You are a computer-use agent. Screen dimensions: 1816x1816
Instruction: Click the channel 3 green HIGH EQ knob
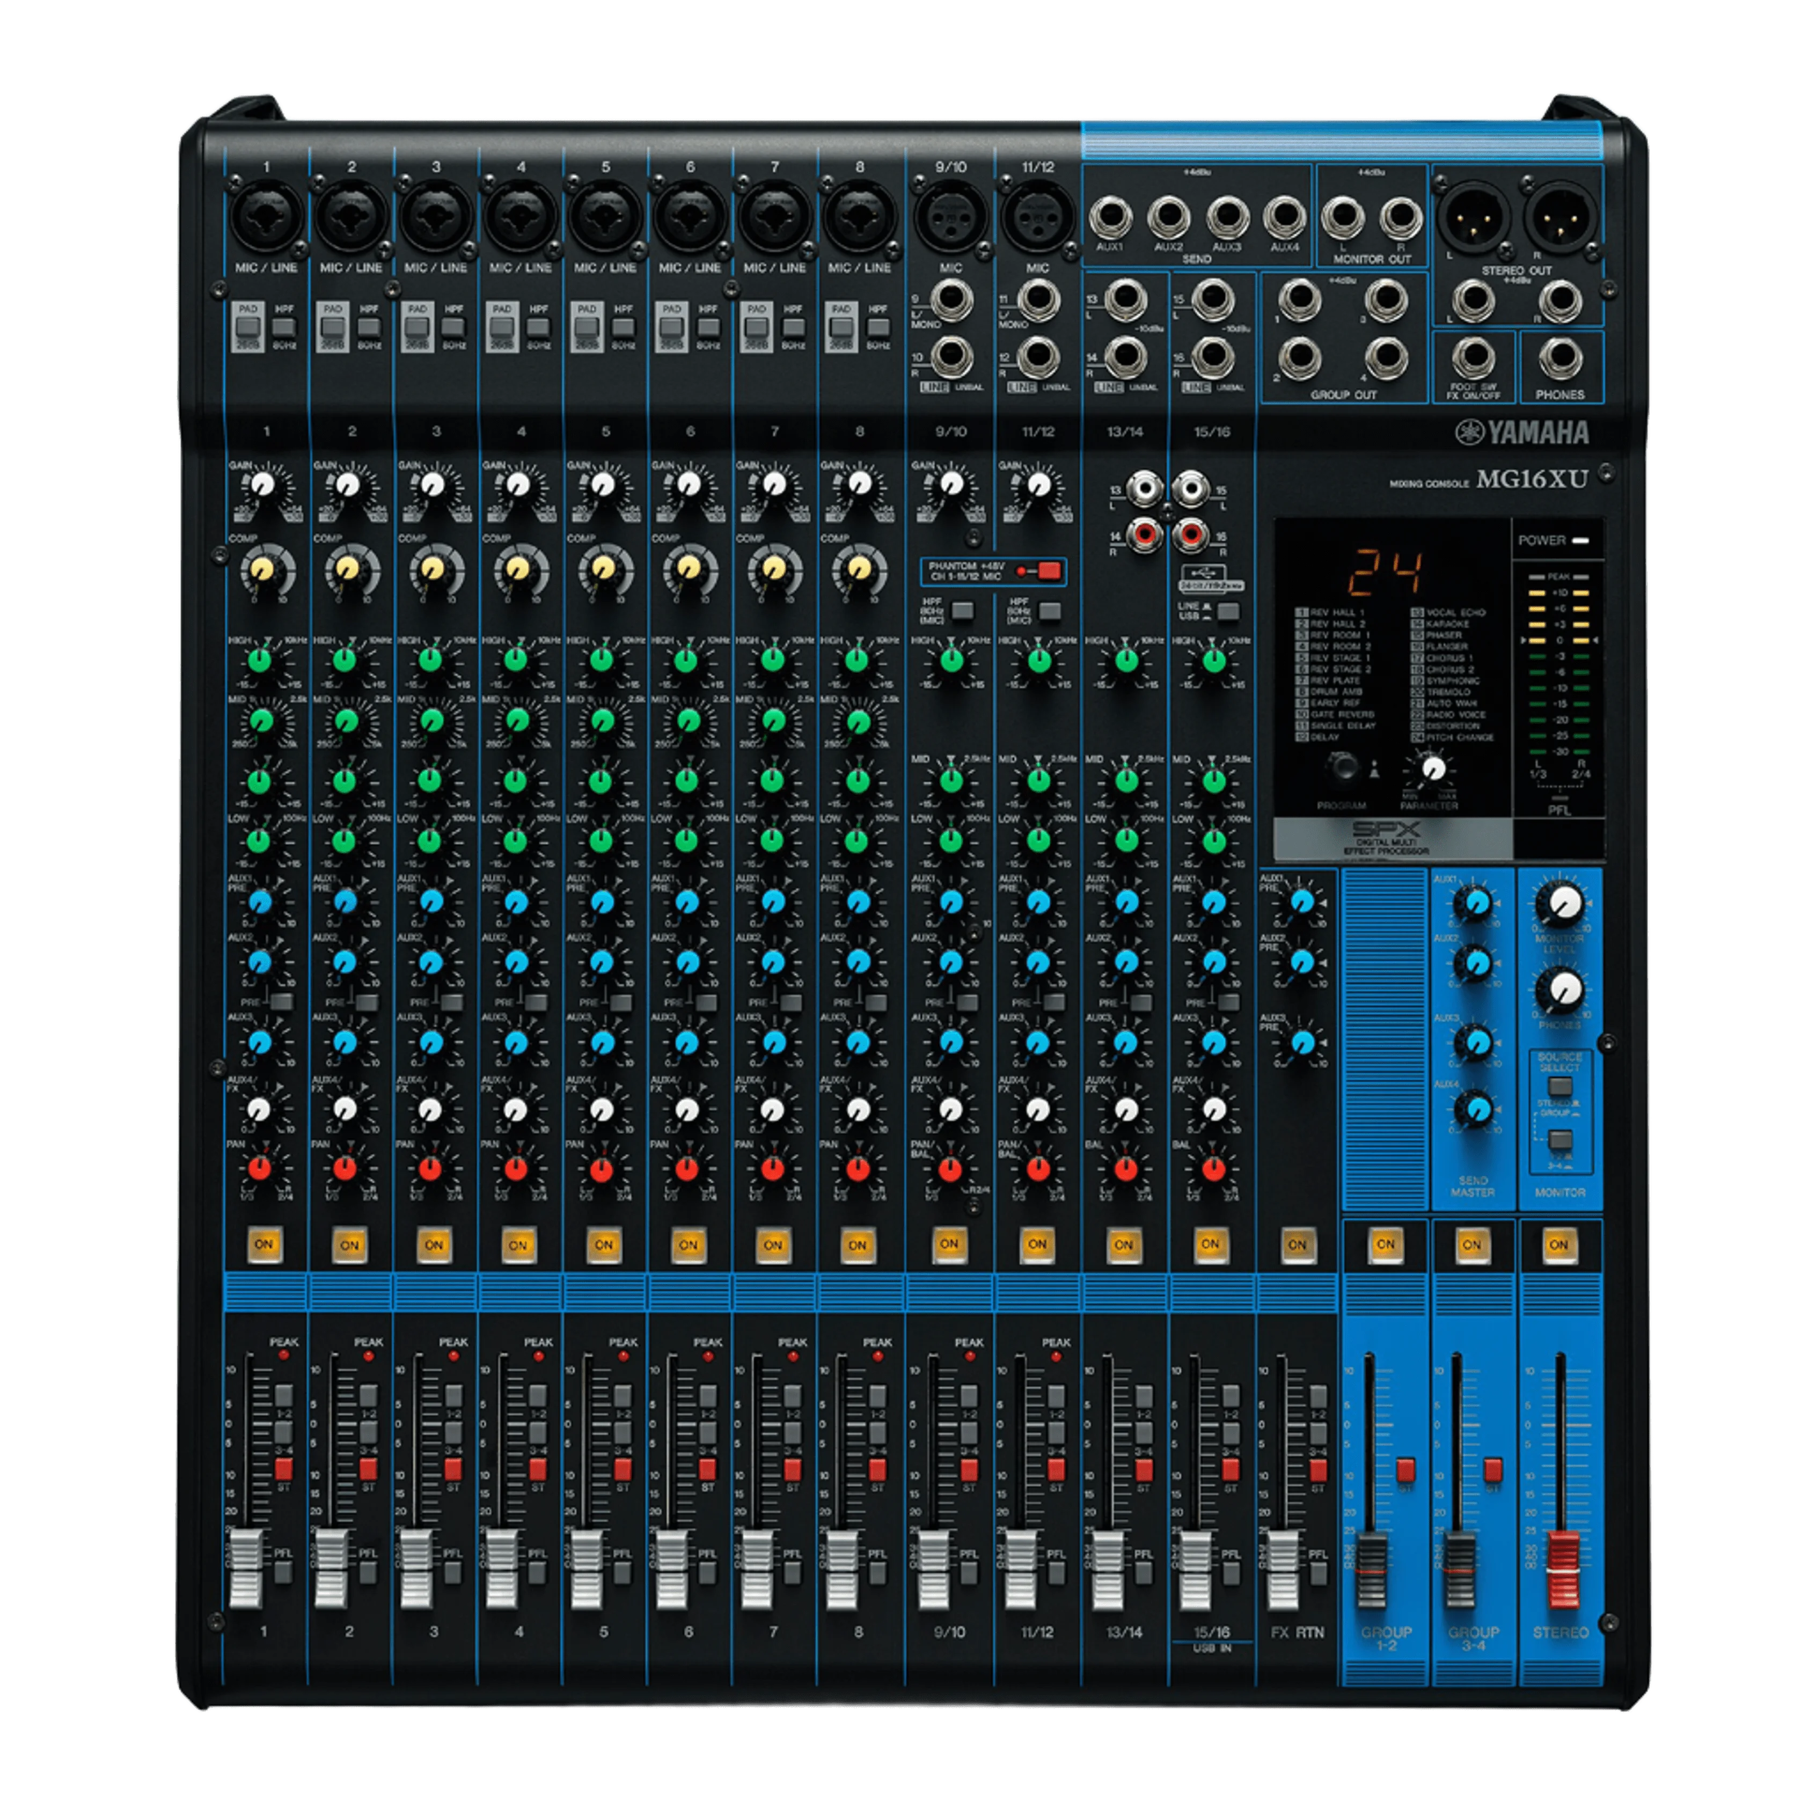tap(430, 659)
